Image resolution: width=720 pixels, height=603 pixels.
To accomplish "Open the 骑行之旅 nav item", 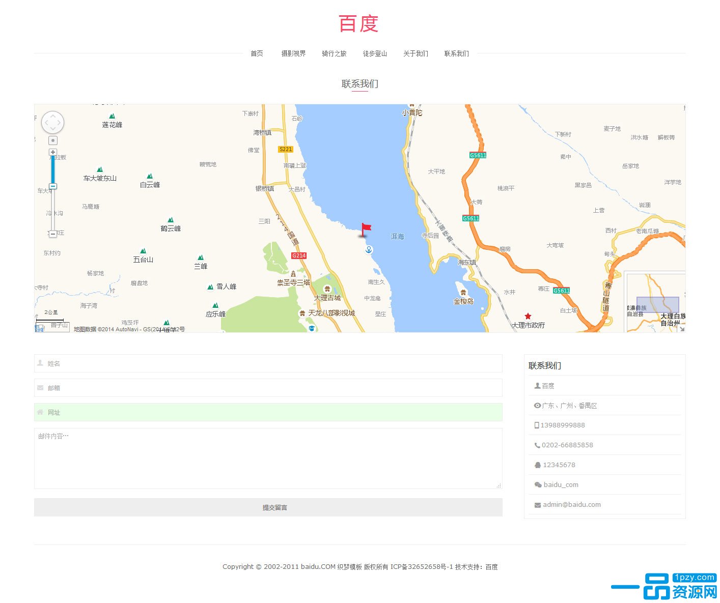I will tap(334, 53).
